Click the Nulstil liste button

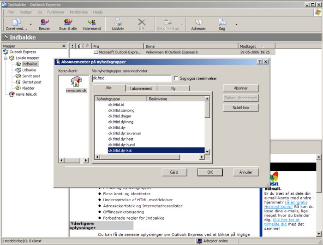pyautogui.click(x=240, y=107)
